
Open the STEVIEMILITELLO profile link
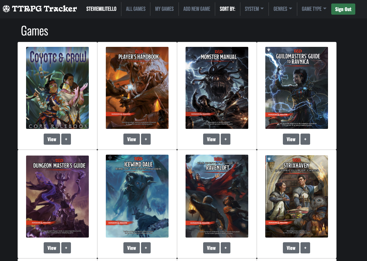[x=101, y=9]
